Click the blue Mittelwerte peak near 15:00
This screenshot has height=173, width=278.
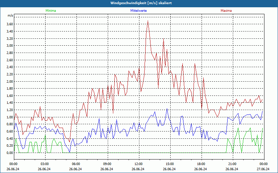(167, 109)
